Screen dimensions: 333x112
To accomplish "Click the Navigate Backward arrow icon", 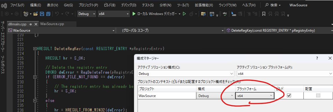I will click(x=7, y=14).
